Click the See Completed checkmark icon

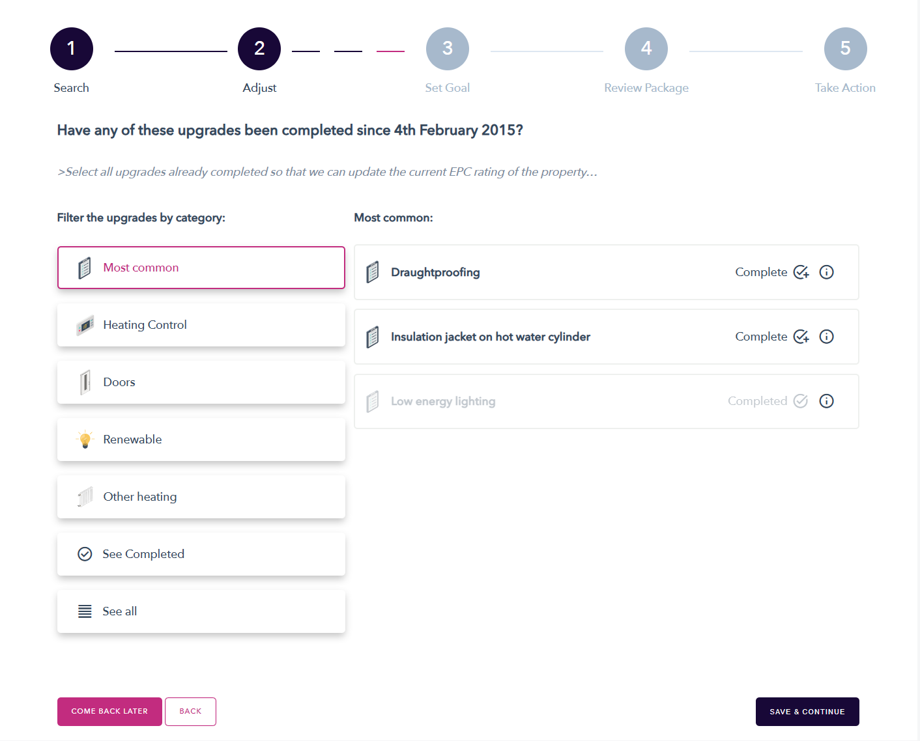coord(85,554)
